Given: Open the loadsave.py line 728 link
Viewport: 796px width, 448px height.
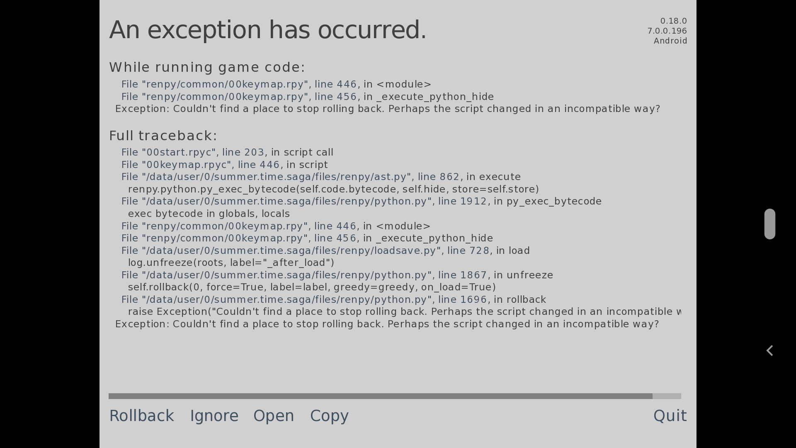Looking at the screenshot, I should (x=305, y=251).
